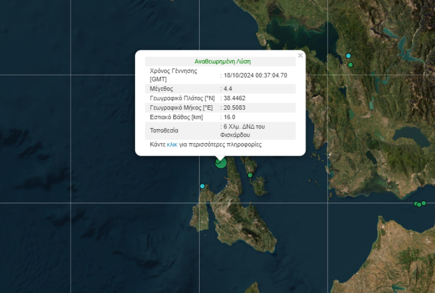
Task: Click the rightmost green marker in the gulf cluster
Action: tap(424, 203)
